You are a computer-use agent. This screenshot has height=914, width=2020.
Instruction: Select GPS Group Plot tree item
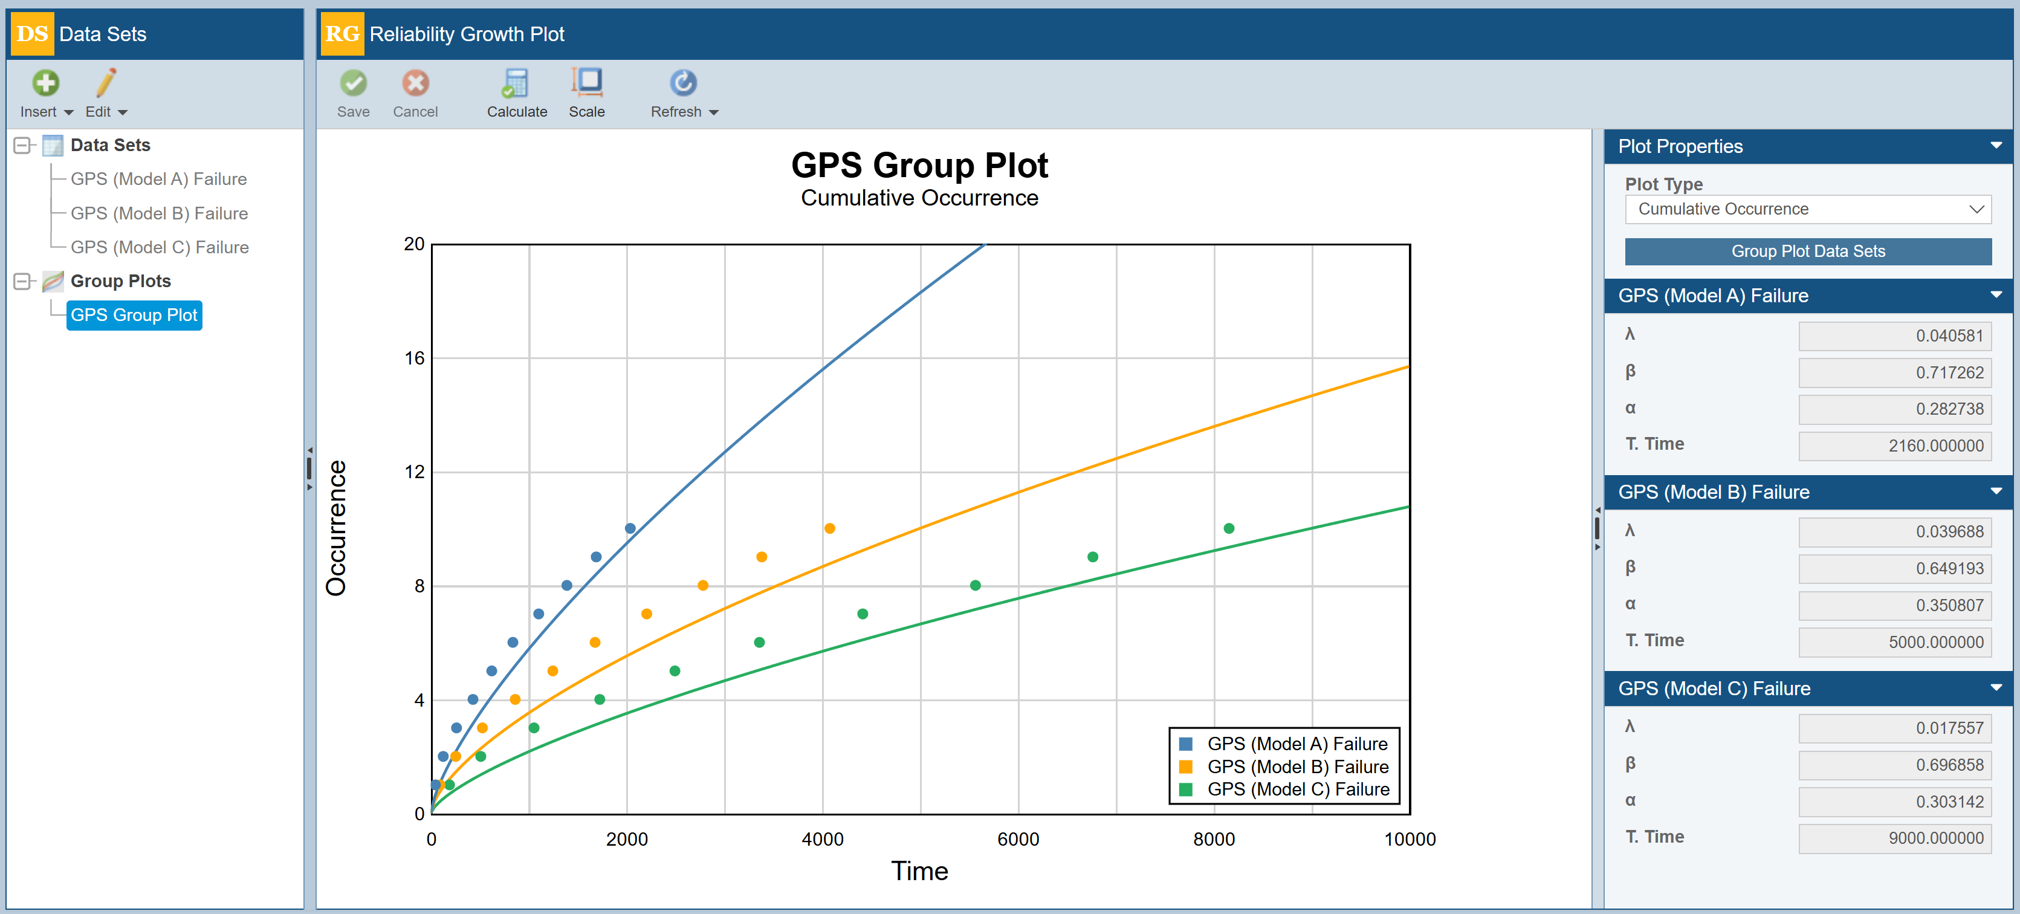[x=134, y=316]
